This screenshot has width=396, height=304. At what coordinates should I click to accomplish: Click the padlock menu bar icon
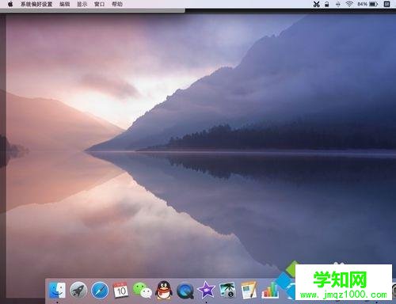point(327,4)
